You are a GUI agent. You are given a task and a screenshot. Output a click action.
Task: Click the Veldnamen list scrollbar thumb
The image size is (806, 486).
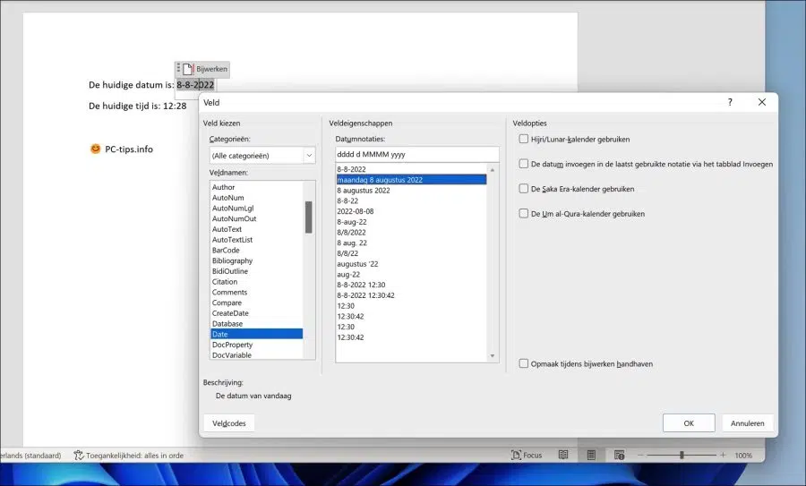click(x=308, y=217)
